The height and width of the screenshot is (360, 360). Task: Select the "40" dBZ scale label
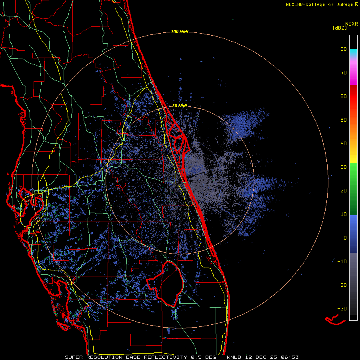pos(344,144)
